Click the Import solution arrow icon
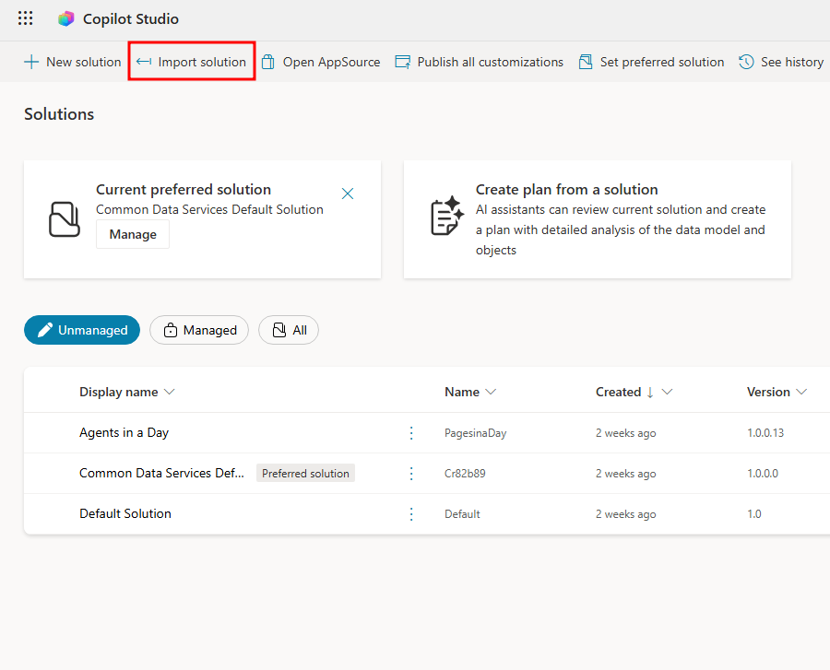Viewport: 830px width, 670px height. (144, 62)
